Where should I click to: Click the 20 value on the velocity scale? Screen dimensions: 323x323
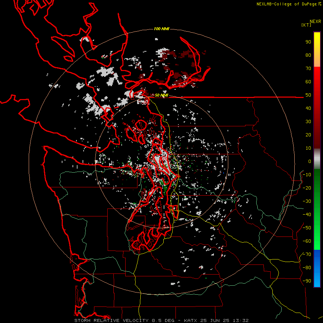[308, 135]
